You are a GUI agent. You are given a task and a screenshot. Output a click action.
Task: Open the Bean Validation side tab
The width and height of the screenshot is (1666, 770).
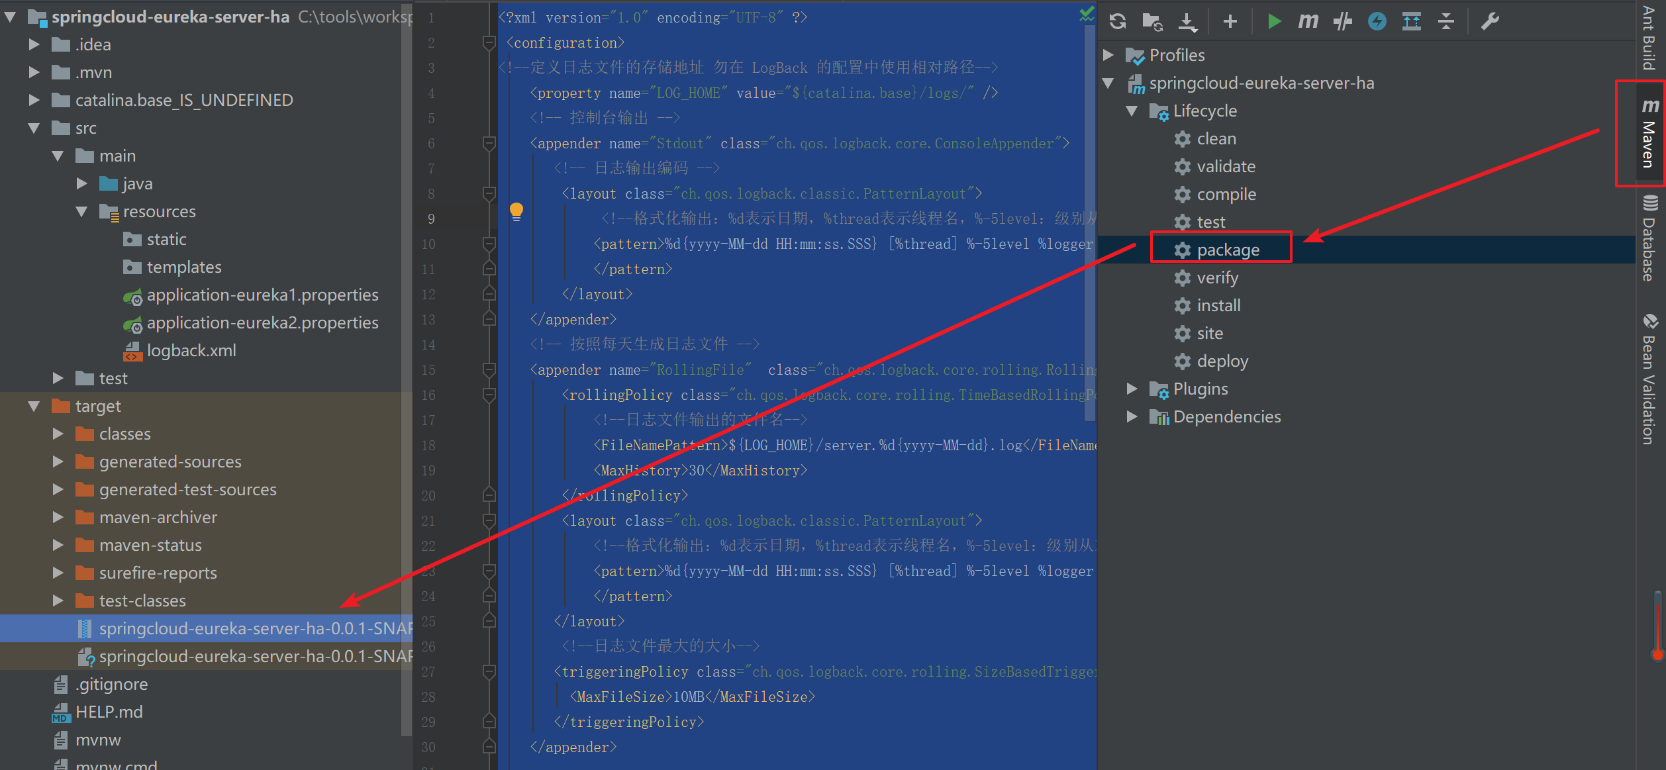point(1649,379)
